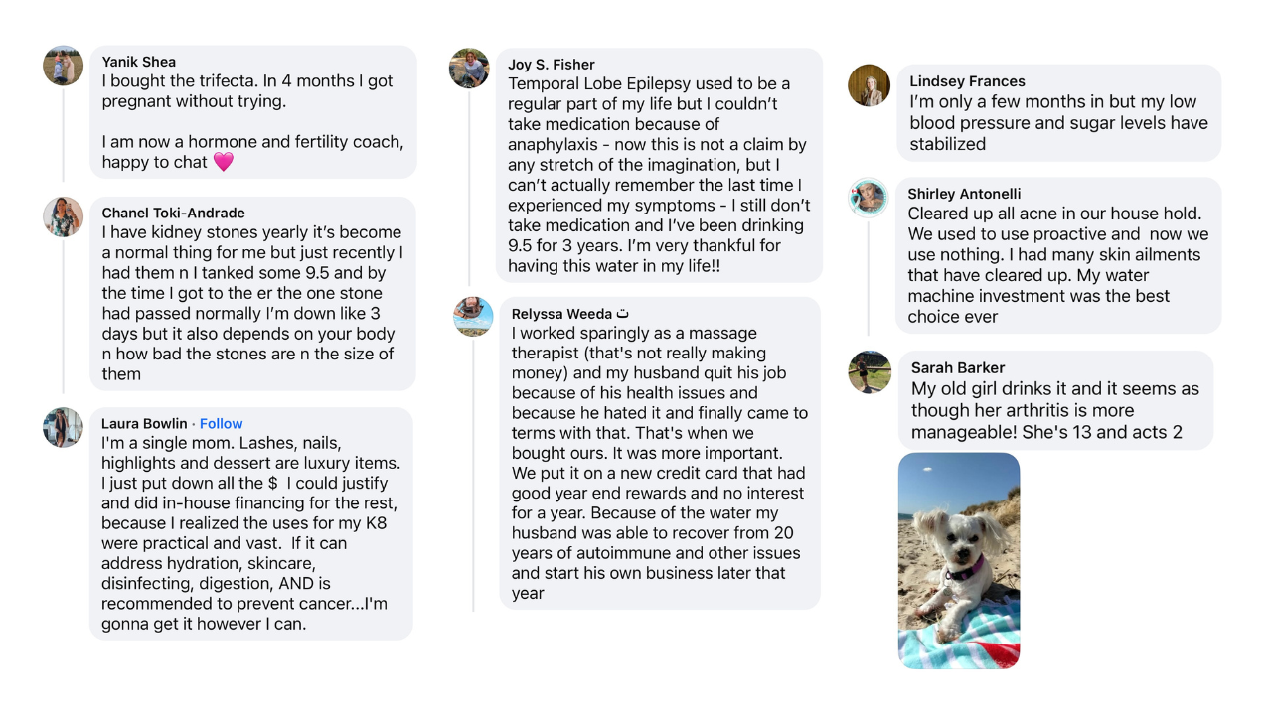This screenshot has height=715, width=1272.
Task: Open Chanel Toki-Andrade's avatar
Action: [63, 216]
